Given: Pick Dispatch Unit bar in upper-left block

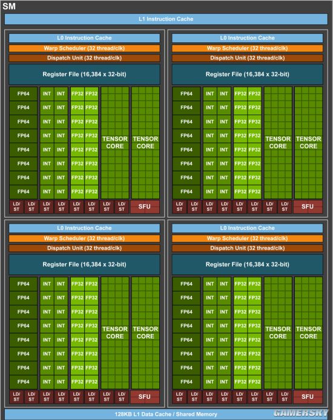Looking at the screenshot, I should (84, 58).
